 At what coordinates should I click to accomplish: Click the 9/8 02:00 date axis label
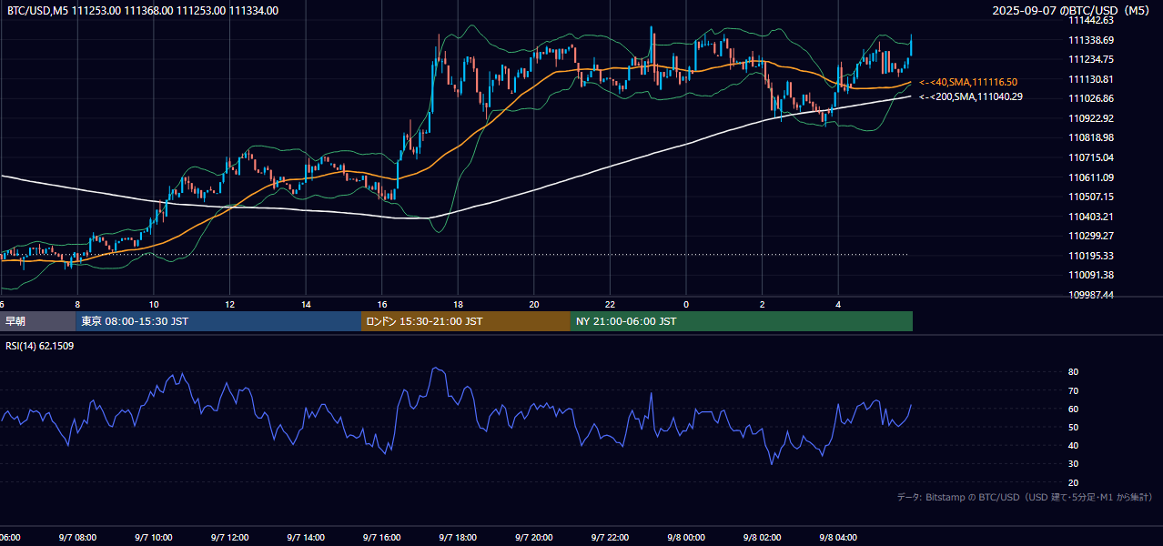tap(763, 538)
